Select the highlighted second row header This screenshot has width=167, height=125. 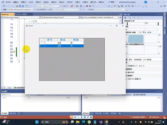(42, 46)
